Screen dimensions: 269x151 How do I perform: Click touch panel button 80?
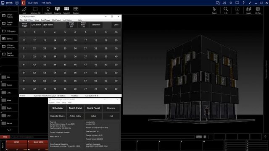pyautogui.click(x=116, y=89)
